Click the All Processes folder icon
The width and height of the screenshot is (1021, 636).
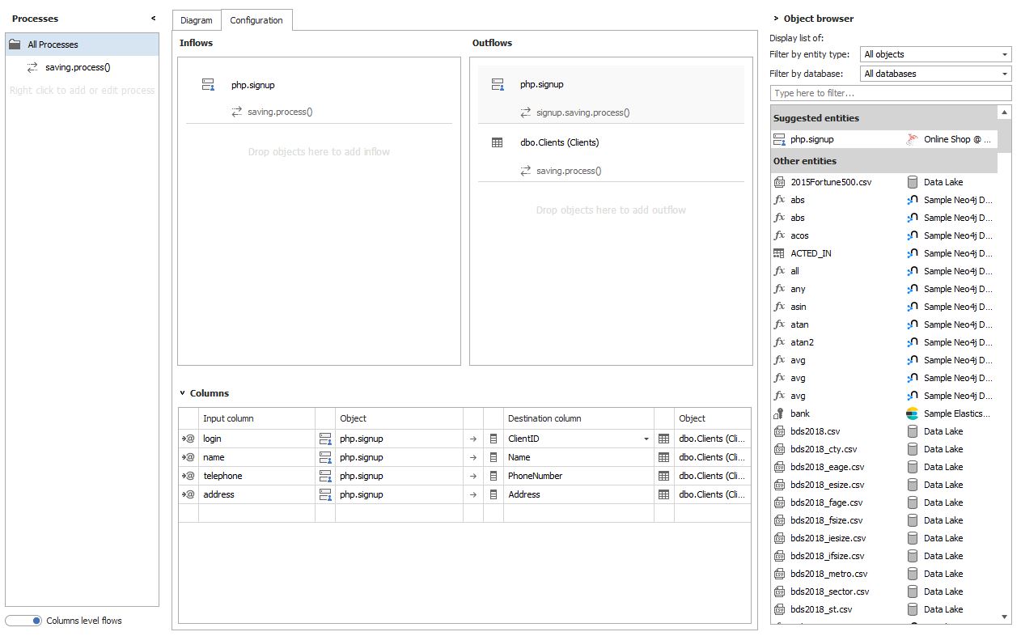(15, 45)
